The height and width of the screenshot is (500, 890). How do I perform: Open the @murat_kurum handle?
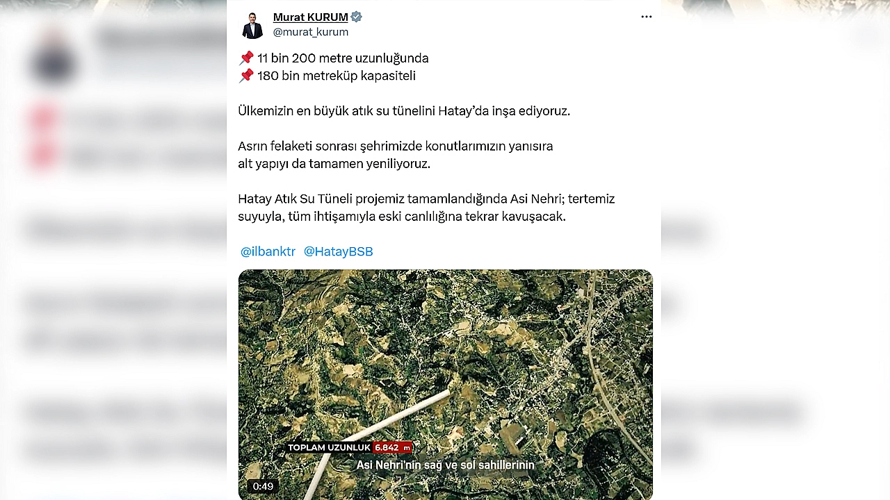tap(311, 32)
